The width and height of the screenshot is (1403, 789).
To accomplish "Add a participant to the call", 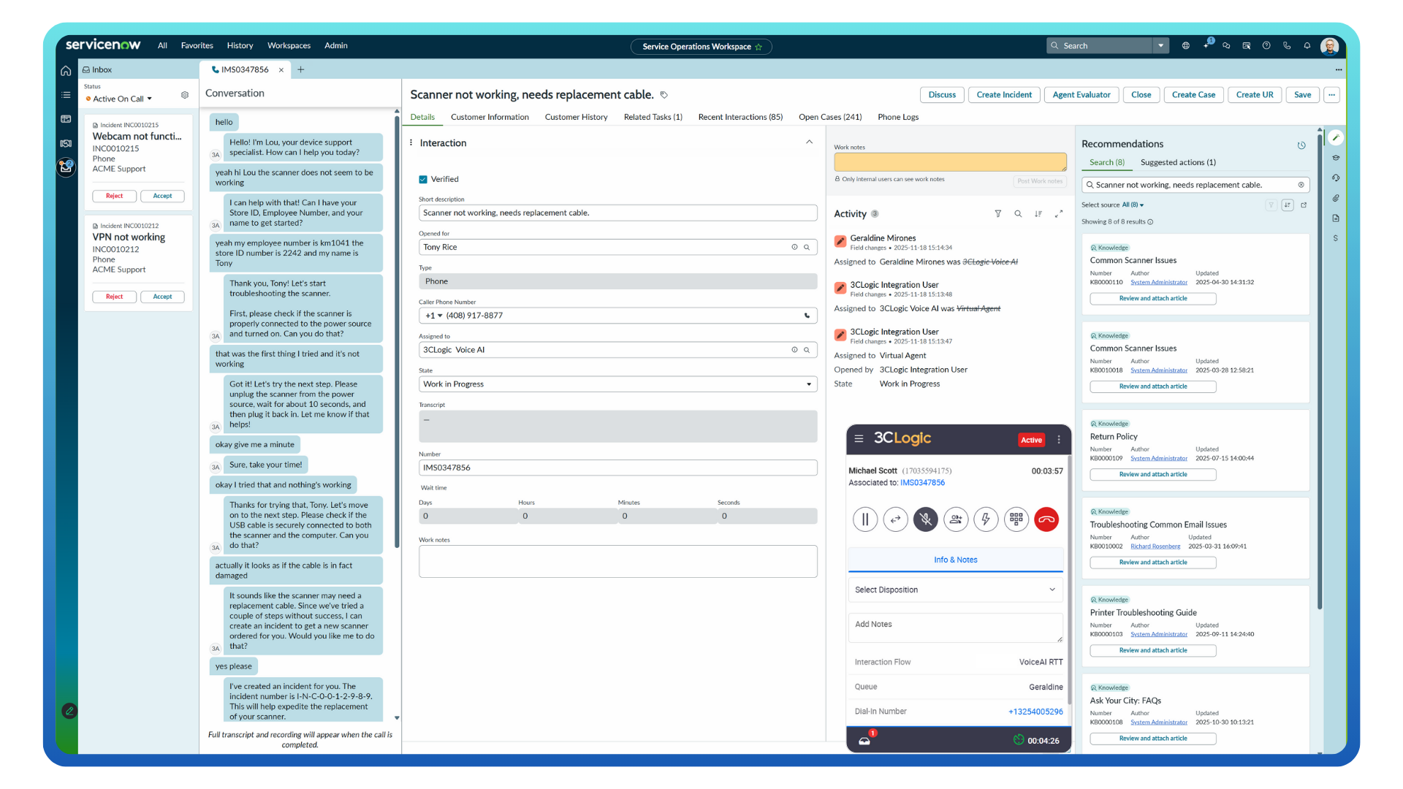I will pos(956,519).
